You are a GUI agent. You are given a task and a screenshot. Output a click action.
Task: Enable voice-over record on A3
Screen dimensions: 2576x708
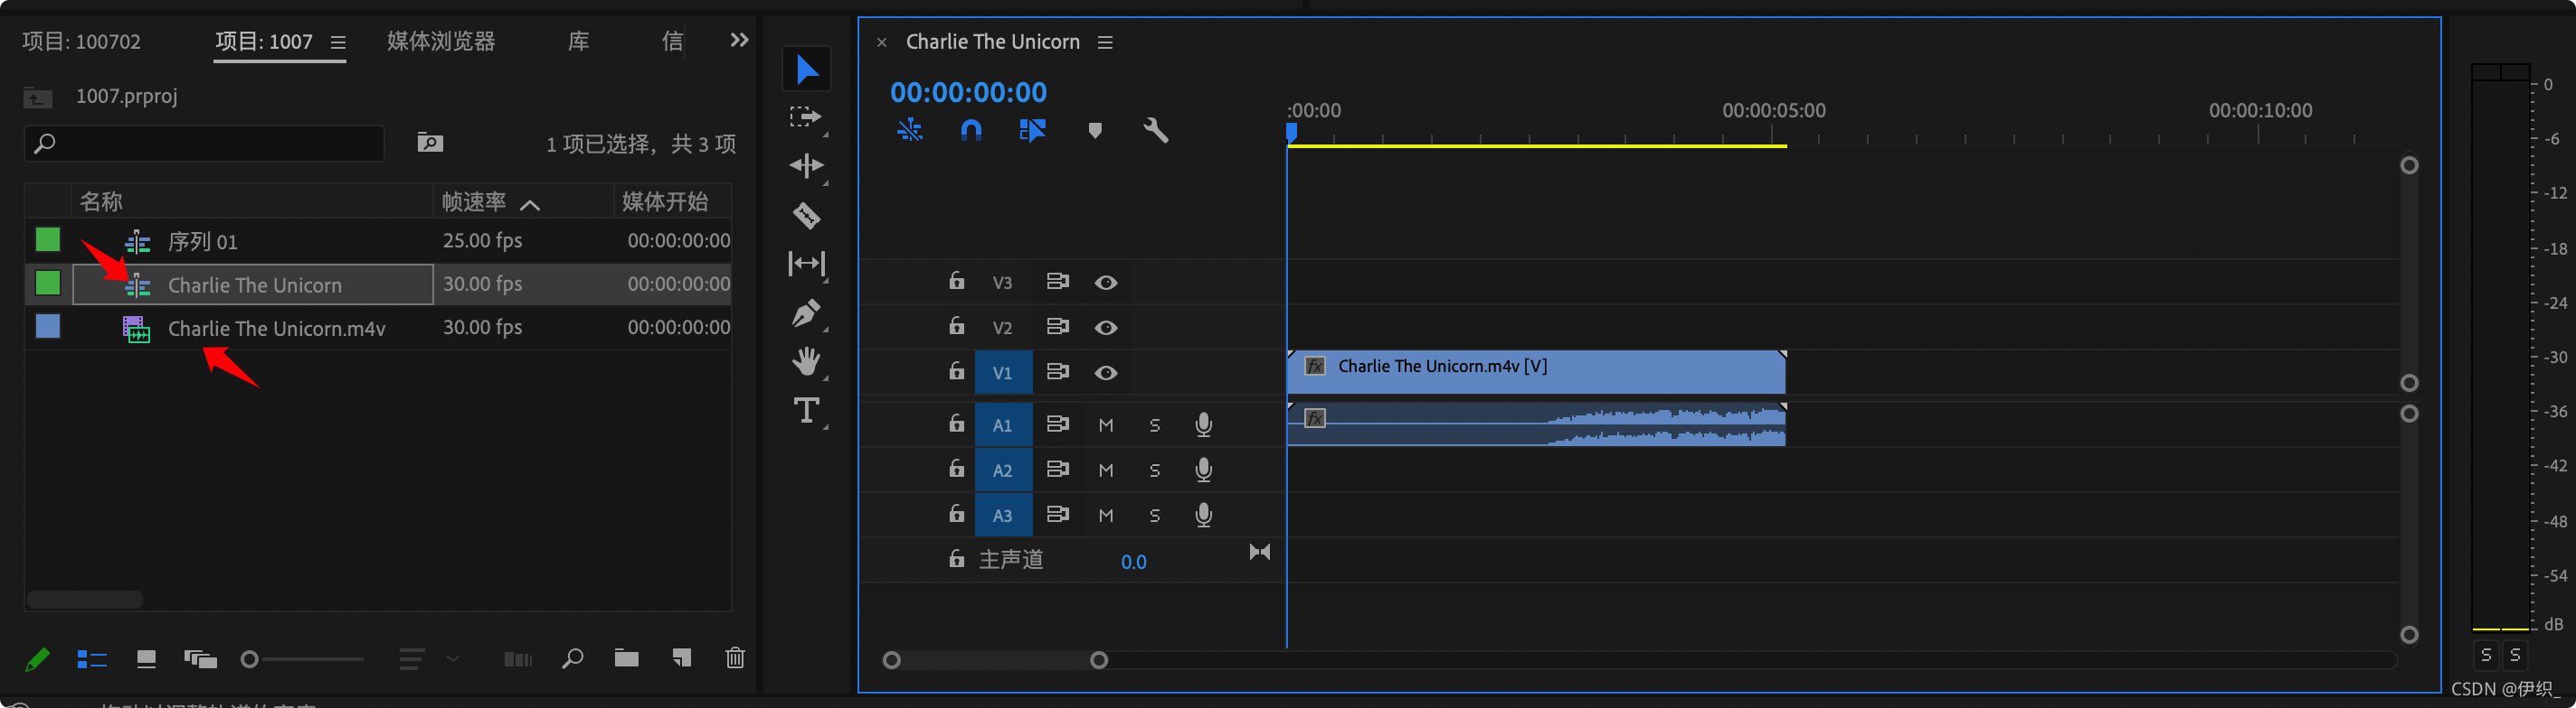click(x=1204, y=516)
